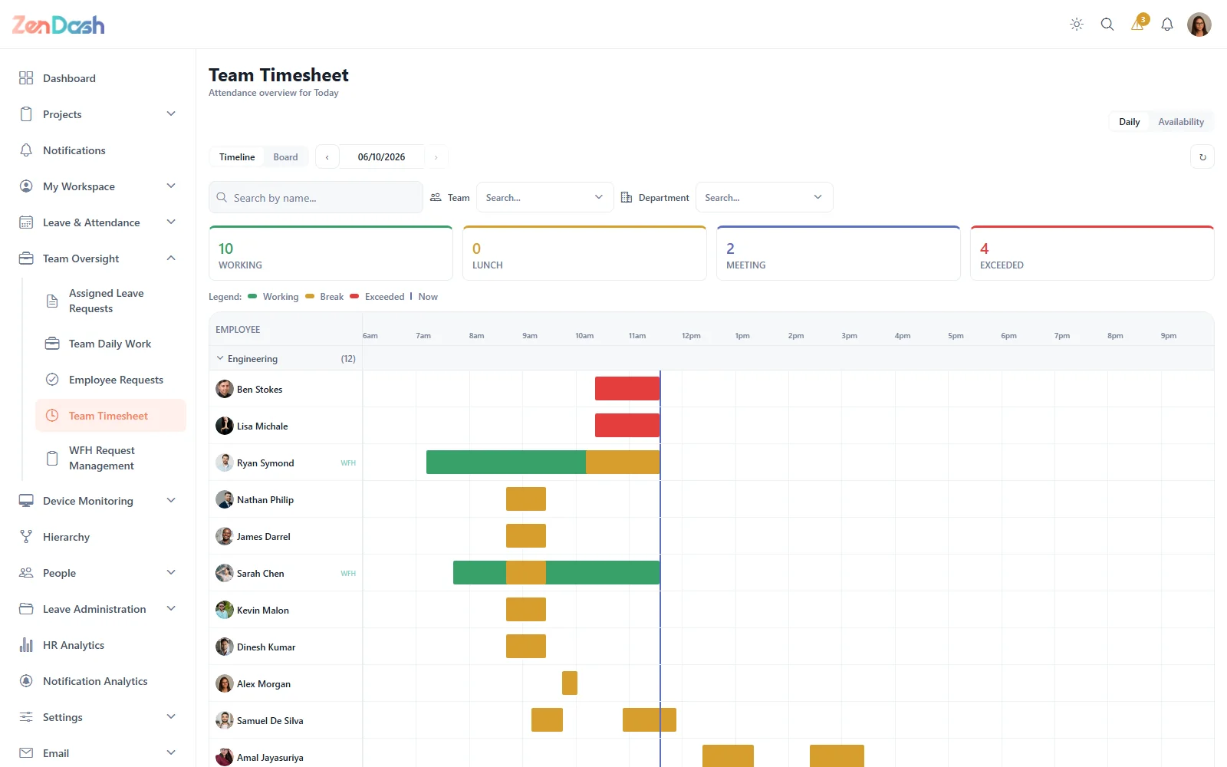
Task: Open the user profile avatar
Action: coord(1199,25)
